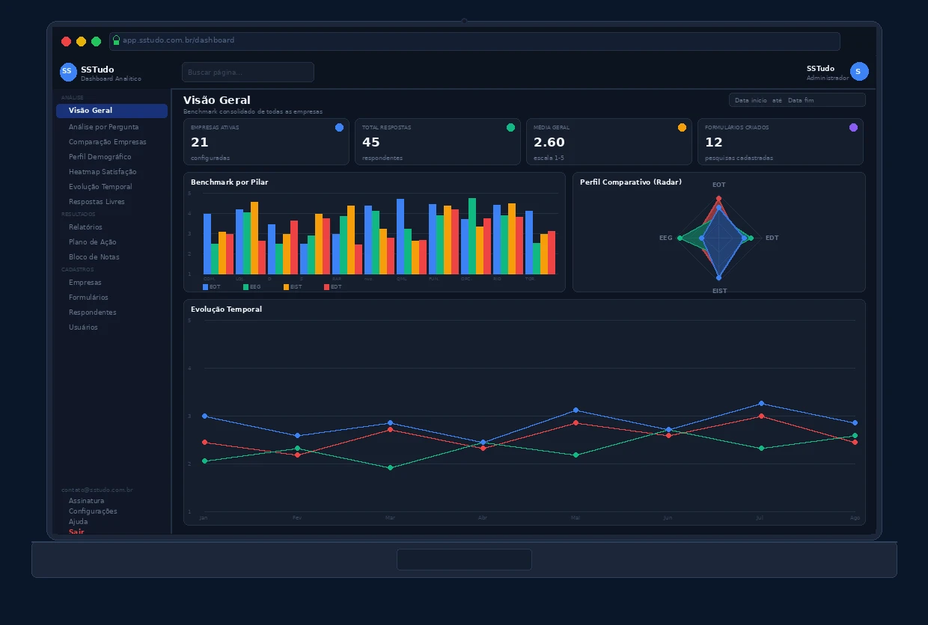
Task: Open the Ajuda link
Action: (x=78, y=522)
